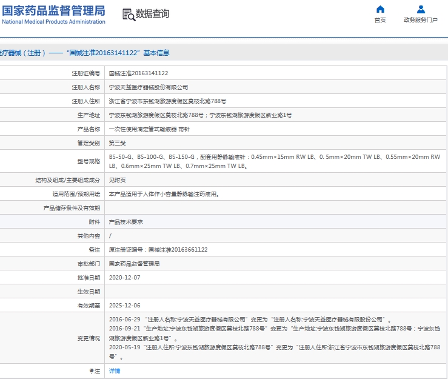The height and width of the screenshot is (382, 448).
Task: Select approval date 2020-12-07
Action: tap(124, 278)
